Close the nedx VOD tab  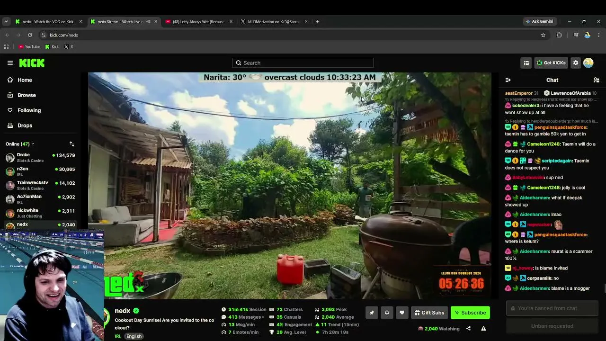80,21
